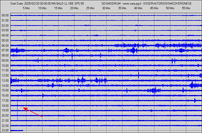Click the 45 Min column header
Viewport: 202px width, 133px height.
[154, 8]
